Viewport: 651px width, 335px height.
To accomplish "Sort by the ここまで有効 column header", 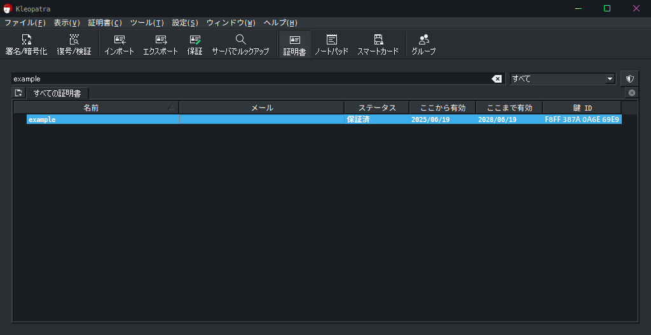I will pyautogui.click(x=509, y=108).
